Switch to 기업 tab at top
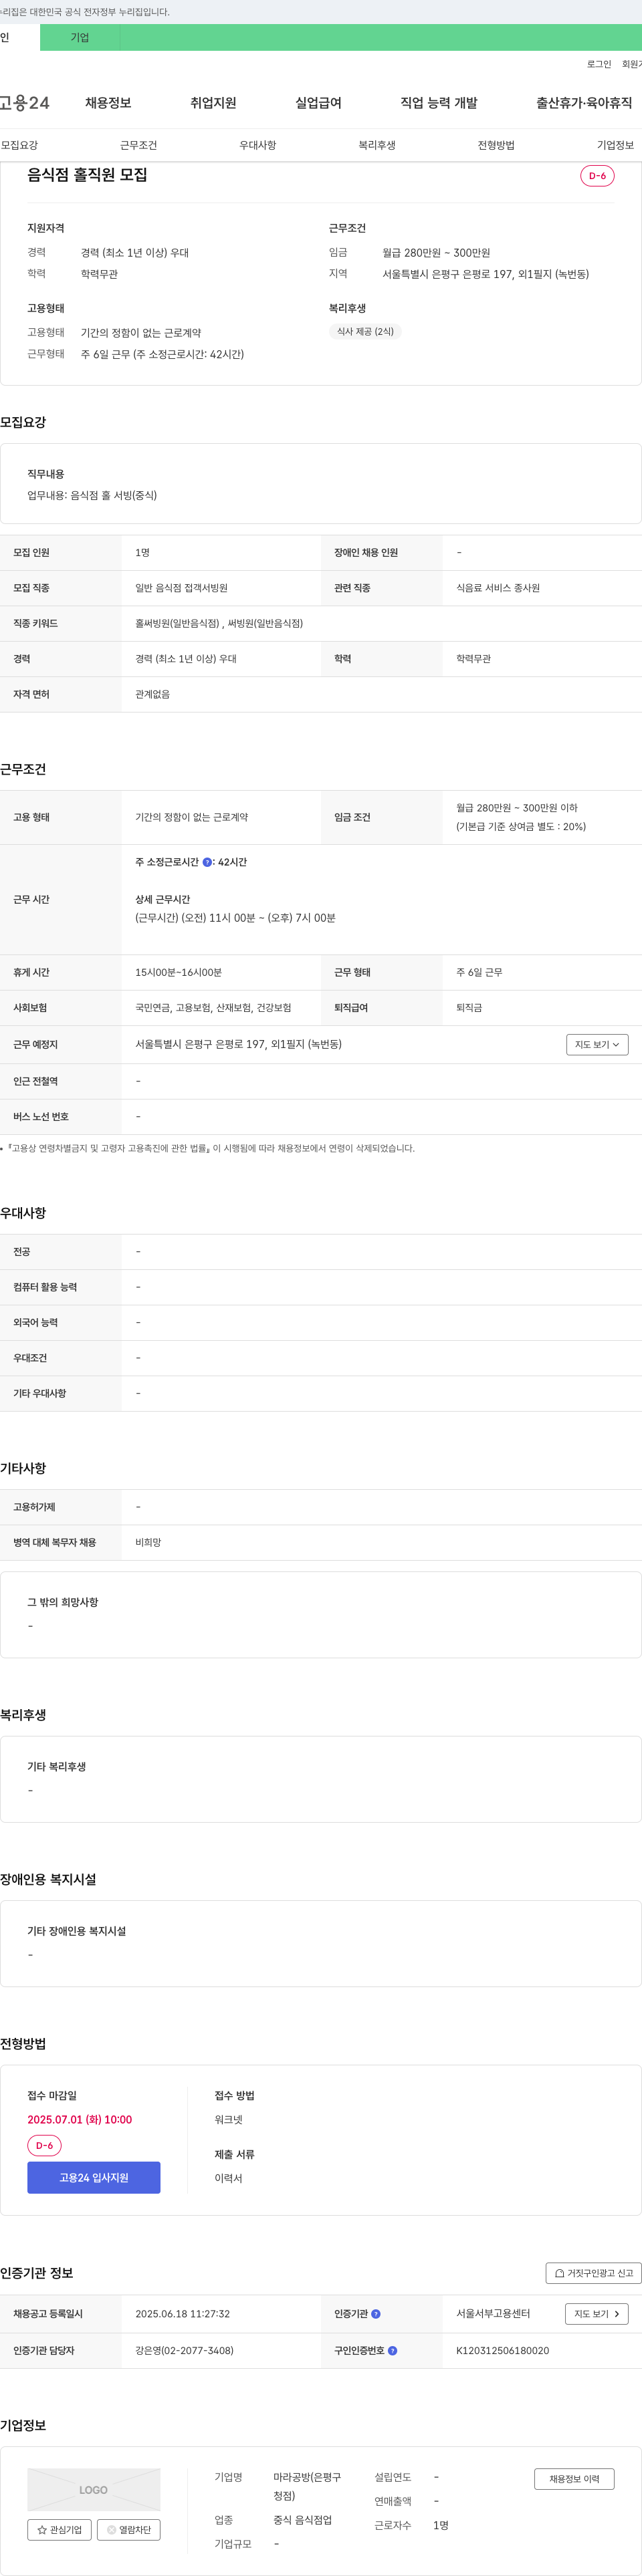Screen dimensions: 642x2576 click(80, 37)
